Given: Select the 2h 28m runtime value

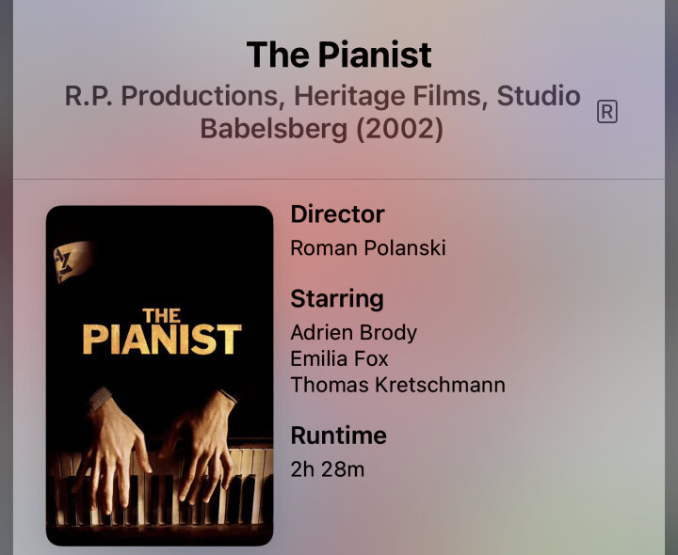Looking at the screenshot, I should point(328,469).
